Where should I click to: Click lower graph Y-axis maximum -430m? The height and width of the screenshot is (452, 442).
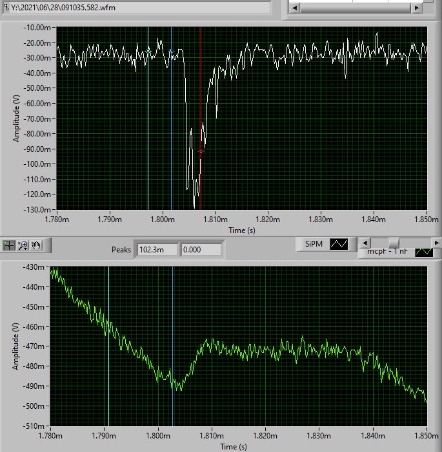coord(34,267)
